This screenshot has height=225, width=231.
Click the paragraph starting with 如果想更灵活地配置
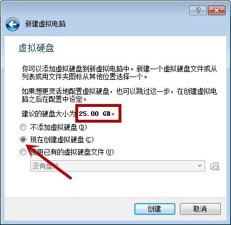coord(119,95)
